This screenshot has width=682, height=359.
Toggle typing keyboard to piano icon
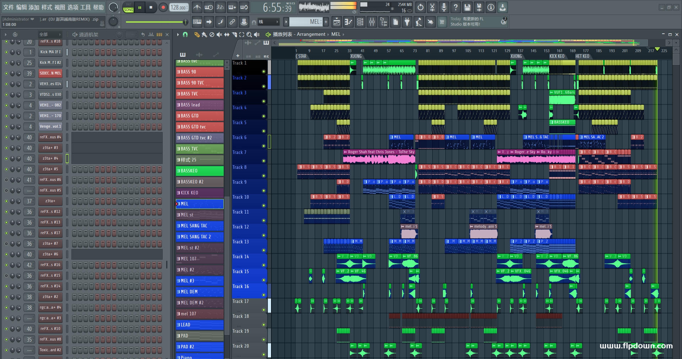point(197,22)
